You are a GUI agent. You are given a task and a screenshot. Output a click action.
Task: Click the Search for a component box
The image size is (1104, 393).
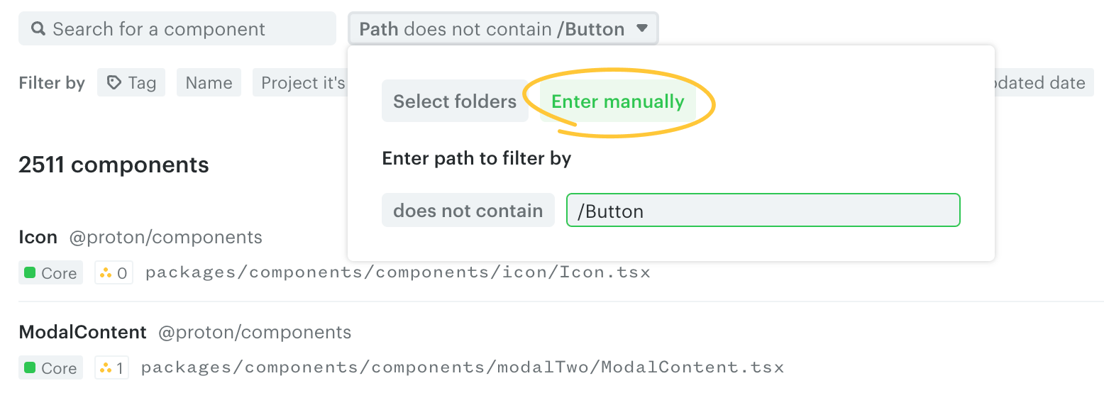pos(177,29)
